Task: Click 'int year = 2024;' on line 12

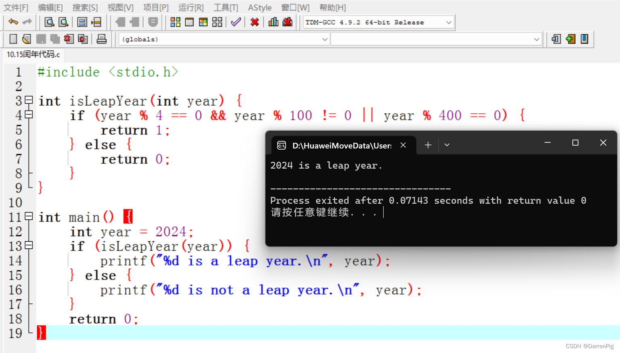Action: (132, 232)
